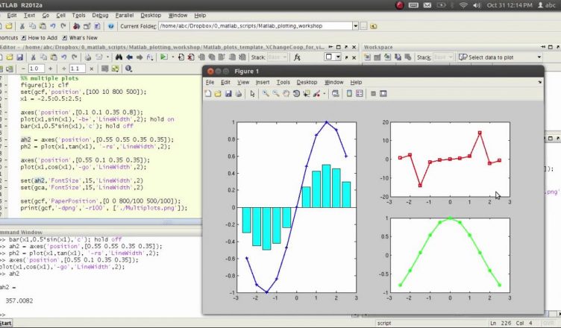The image size is (561, 328).
Task: Click divide button beside 1.1 field
Action: click(x=64, y=69)
